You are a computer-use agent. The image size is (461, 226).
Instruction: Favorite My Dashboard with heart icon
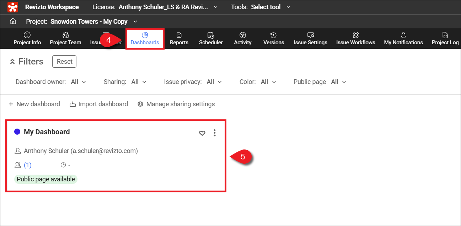pos(202,133)
